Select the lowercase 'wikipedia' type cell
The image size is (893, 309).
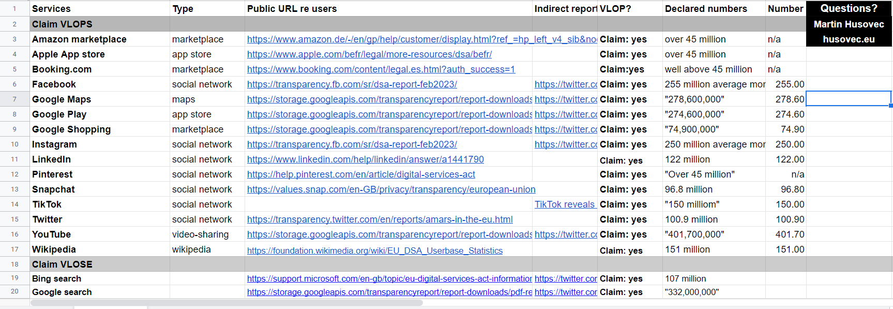[207, 249]
